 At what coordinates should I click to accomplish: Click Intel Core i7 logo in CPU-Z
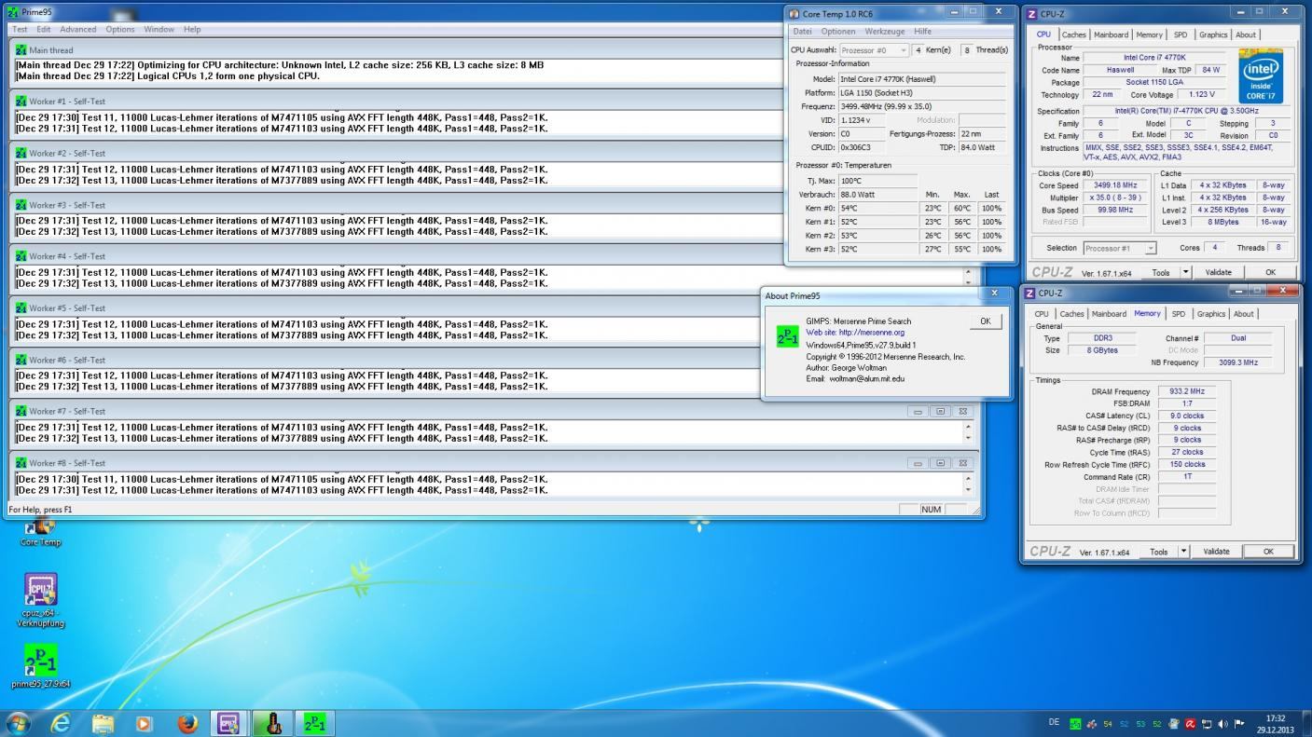pos(1260,77)
